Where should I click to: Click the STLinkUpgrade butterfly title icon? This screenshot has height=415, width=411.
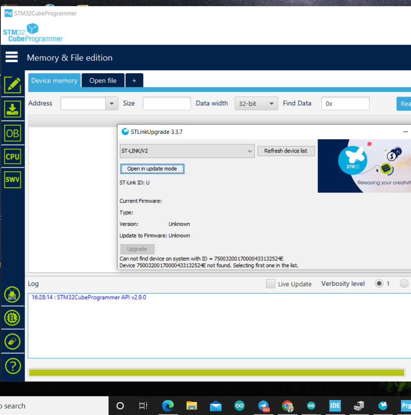tap(125, 132)
